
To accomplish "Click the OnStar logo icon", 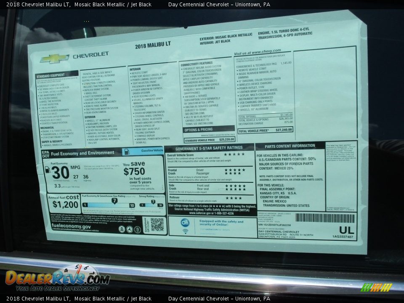I will tap(185, 223).
